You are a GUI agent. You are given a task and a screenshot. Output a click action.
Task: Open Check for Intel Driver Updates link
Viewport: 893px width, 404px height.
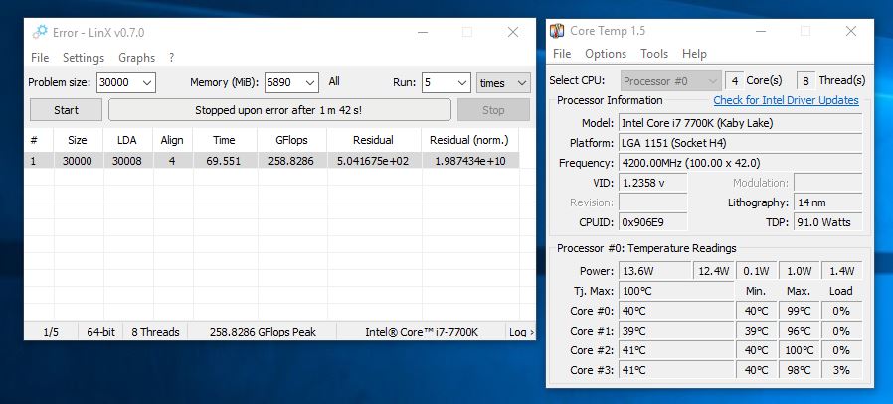coord(786,100)
